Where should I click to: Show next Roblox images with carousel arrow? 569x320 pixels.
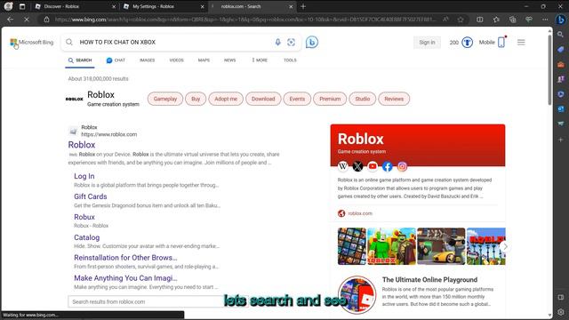pos(505,246)
